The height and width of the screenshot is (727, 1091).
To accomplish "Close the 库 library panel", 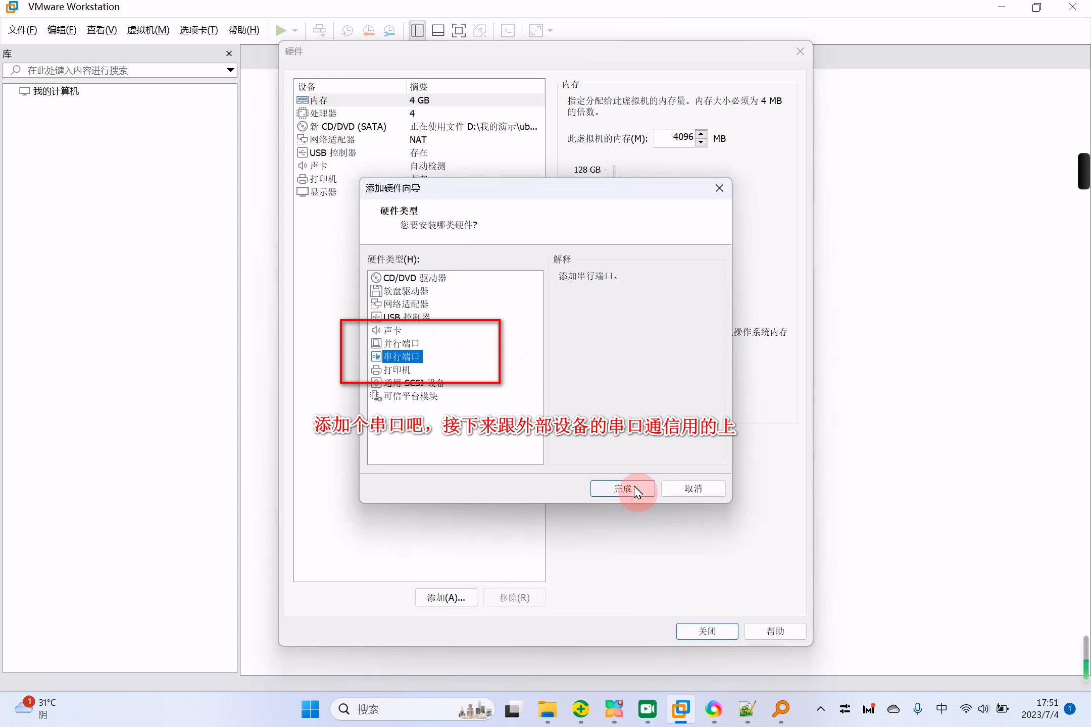I will 229,54.
